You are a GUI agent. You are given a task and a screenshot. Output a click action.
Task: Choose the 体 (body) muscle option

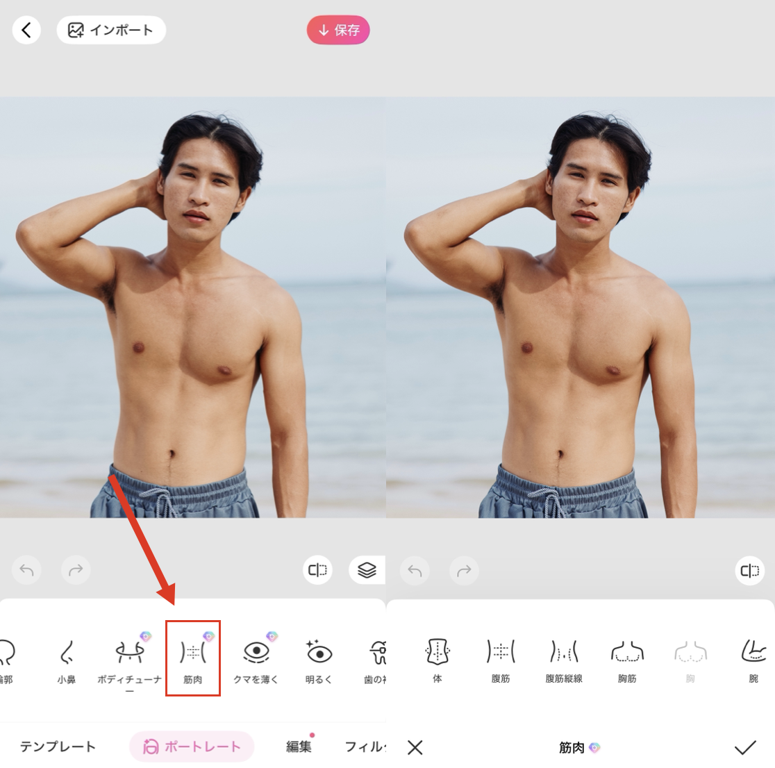pos(437,658)
